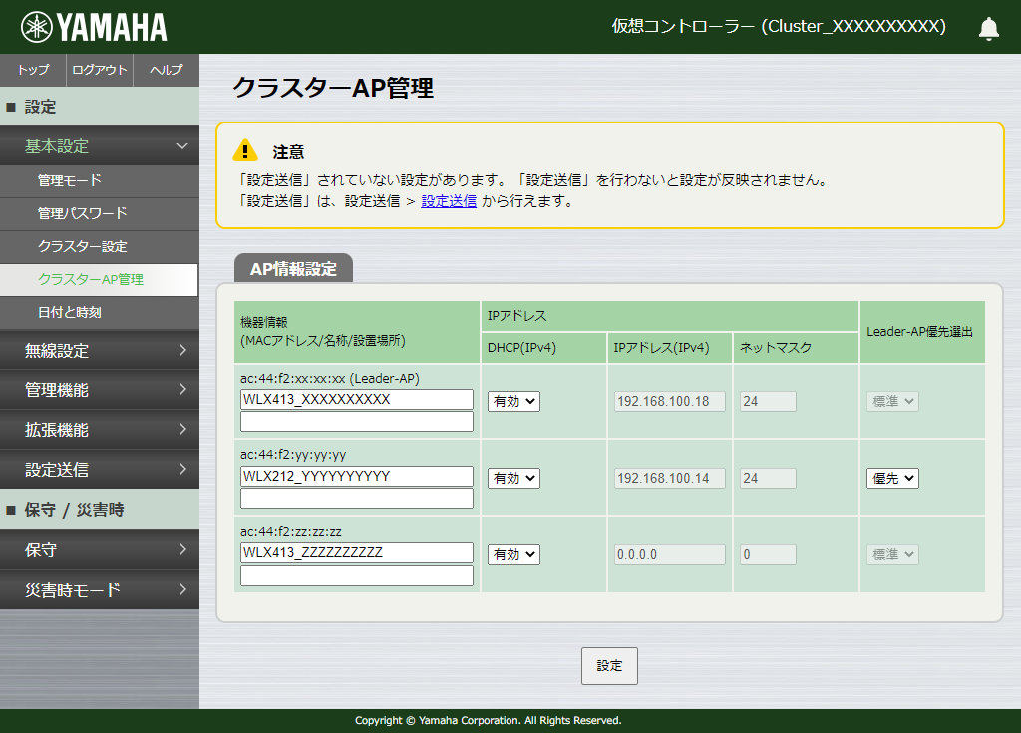
Task: Click the 設定送信 hyperlink in the warning message
Action: (449, 200)
